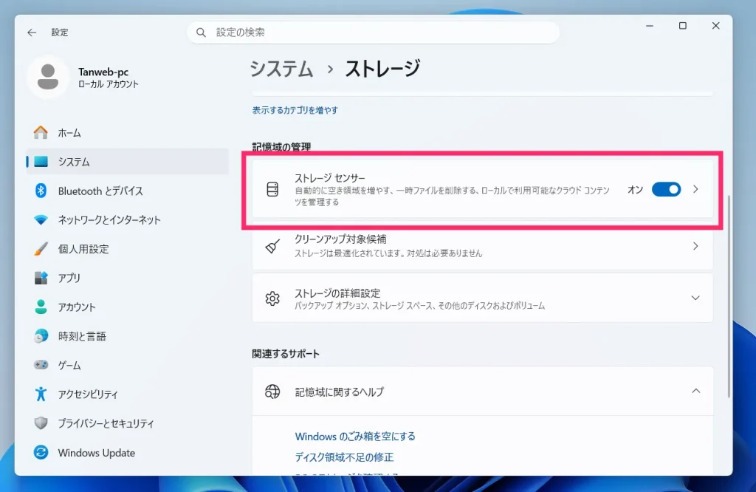Click the Apps icon in sidebar

click(x=41, y=278)
